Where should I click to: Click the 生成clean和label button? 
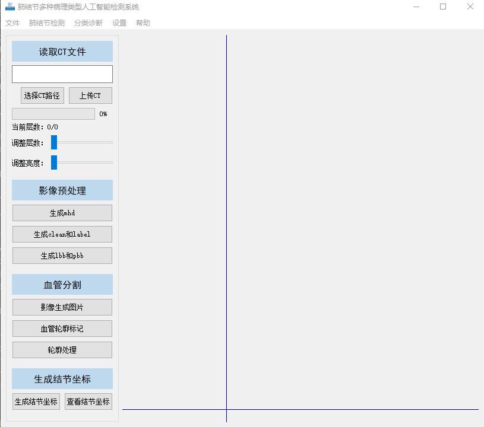(x=62, y=234)
